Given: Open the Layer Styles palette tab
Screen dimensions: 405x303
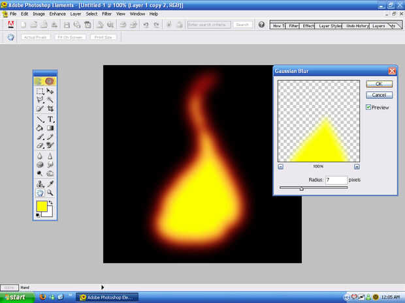Looking at the screenshot, I should 330,26.
